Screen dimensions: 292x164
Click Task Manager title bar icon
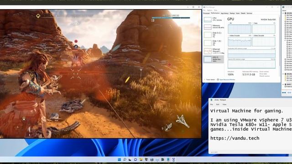point(204,7)
